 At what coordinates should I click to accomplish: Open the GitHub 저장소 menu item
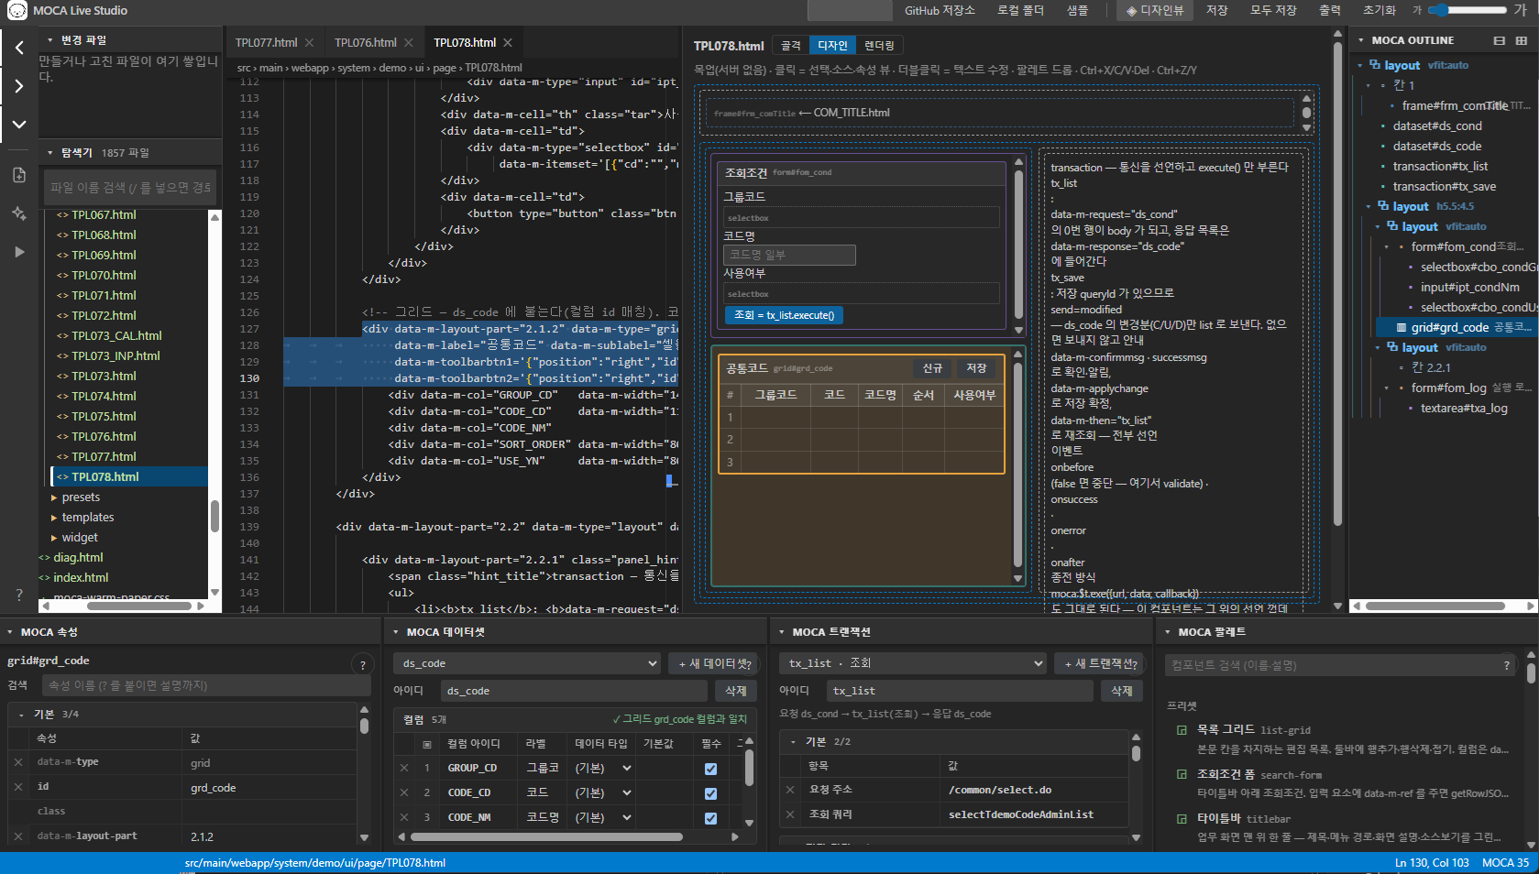[940, 11]
